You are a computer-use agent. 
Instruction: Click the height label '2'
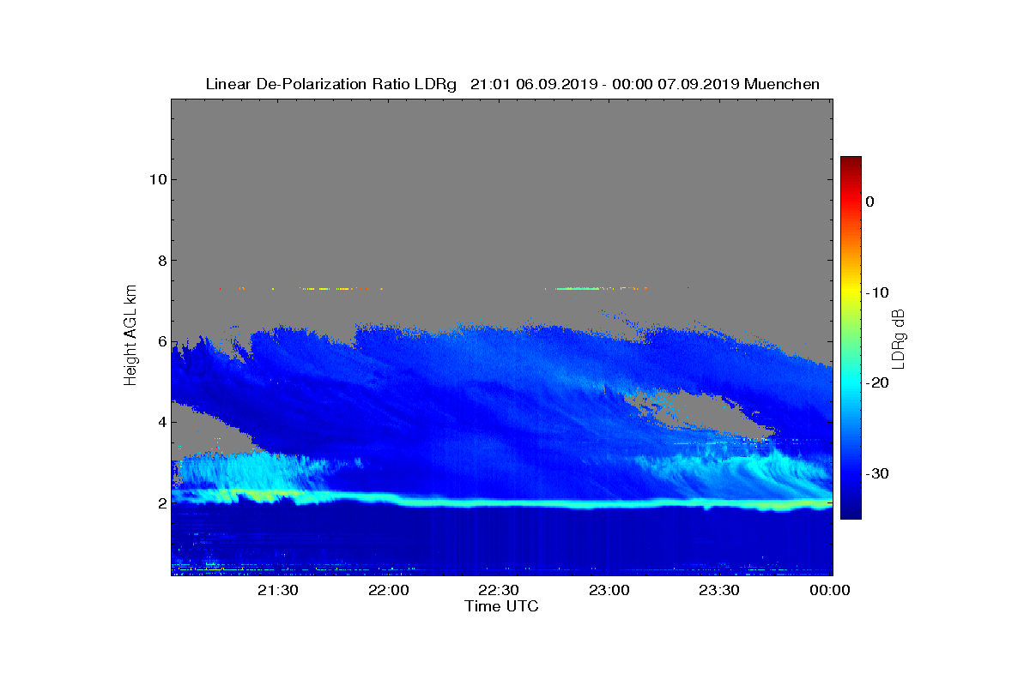(161, 503)
